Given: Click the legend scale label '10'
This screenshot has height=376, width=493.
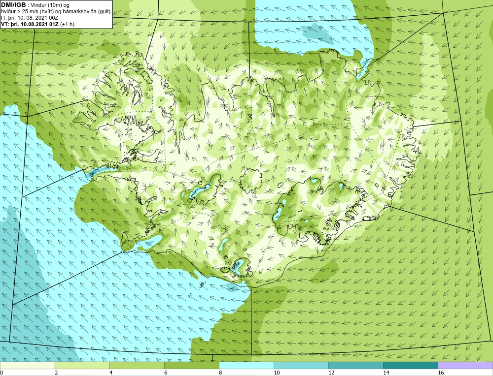Looking at the screenshot, I should click(277, 373).
